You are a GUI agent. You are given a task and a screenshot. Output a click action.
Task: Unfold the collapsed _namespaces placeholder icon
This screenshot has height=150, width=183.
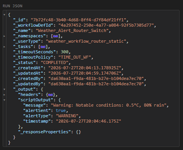click(56, 36)
